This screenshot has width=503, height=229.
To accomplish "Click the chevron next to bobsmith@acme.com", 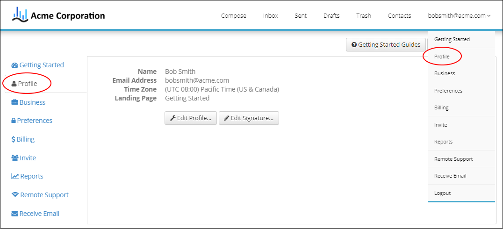I will (489, 16).
